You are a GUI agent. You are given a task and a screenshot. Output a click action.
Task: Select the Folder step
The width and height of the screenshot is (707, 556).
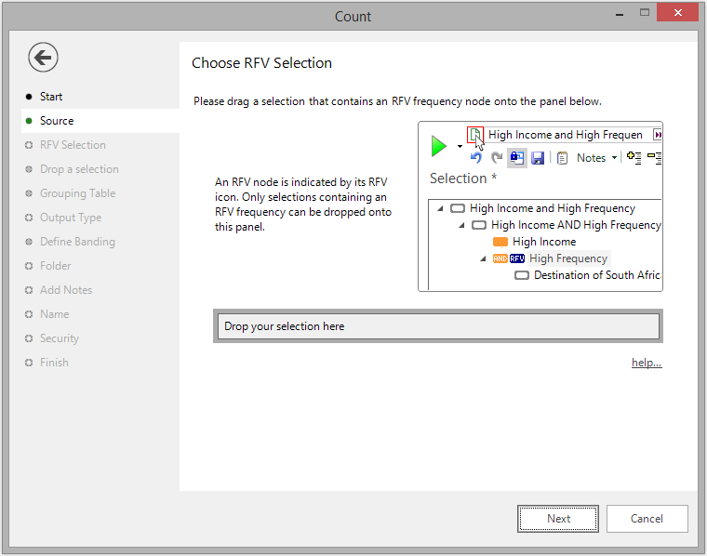tap(55, 266)
